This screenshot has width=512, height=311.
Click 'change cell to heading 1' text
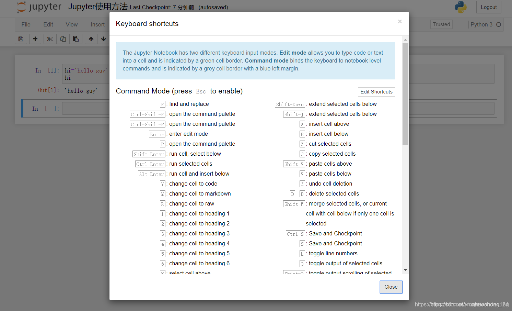pos(199,214)
